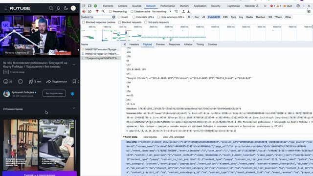Enable Preserve log checkbox

tap(110, 12)
